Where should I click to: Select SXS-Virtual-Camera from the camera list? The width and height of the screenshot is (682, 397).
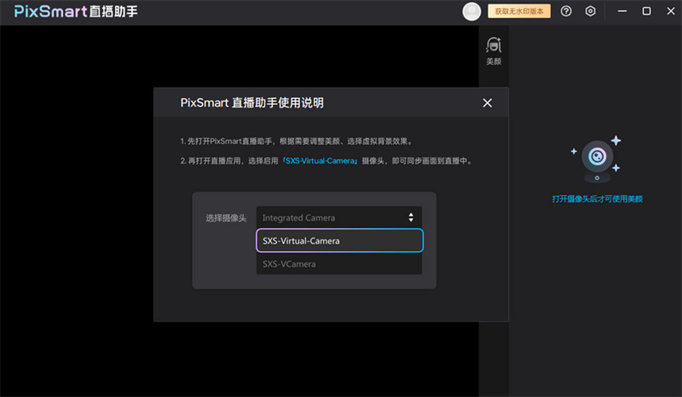(x=339, y=241)
